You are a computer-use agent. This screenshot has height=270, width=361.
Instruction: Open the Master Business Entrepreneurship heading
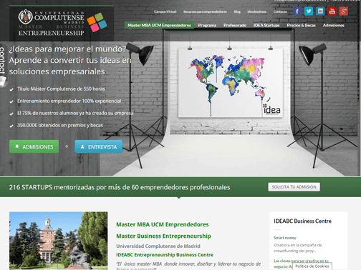tap(163, 236)
